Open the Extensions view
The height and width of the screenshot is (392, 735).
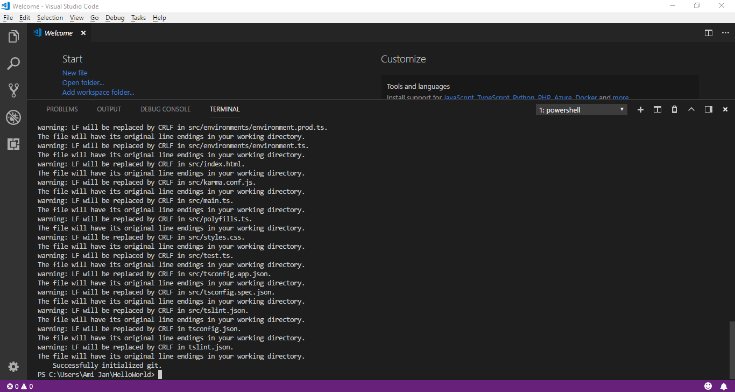(x=13, y=144)
